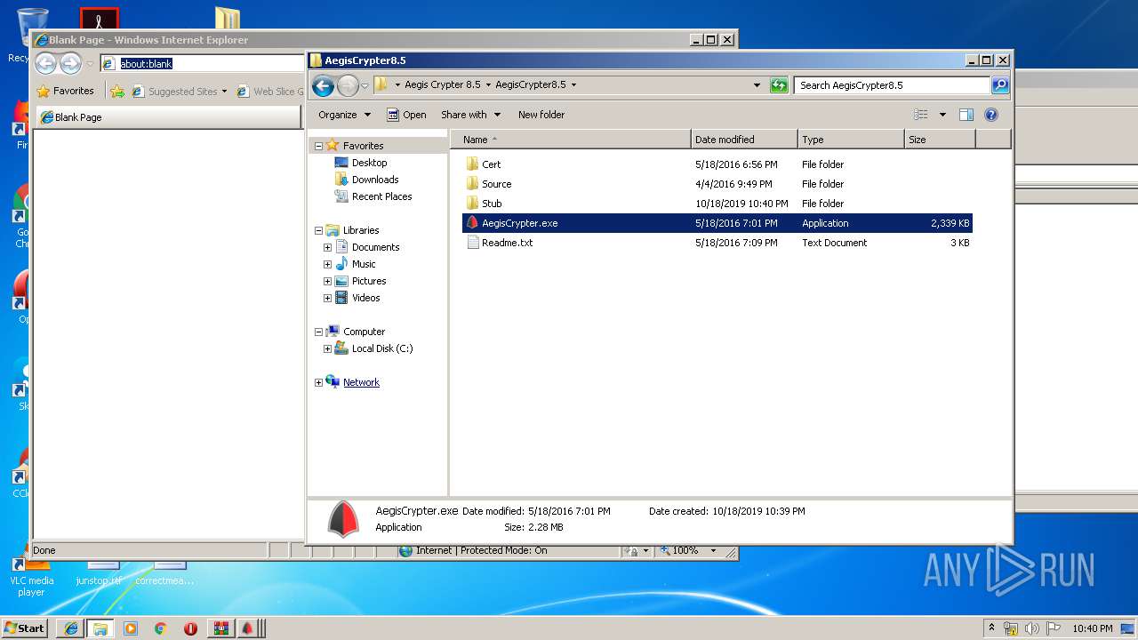This screenshot has height=640, width=1138.
Task: Switch to WinRAR on the taskbar
Action: click(221, 628)
